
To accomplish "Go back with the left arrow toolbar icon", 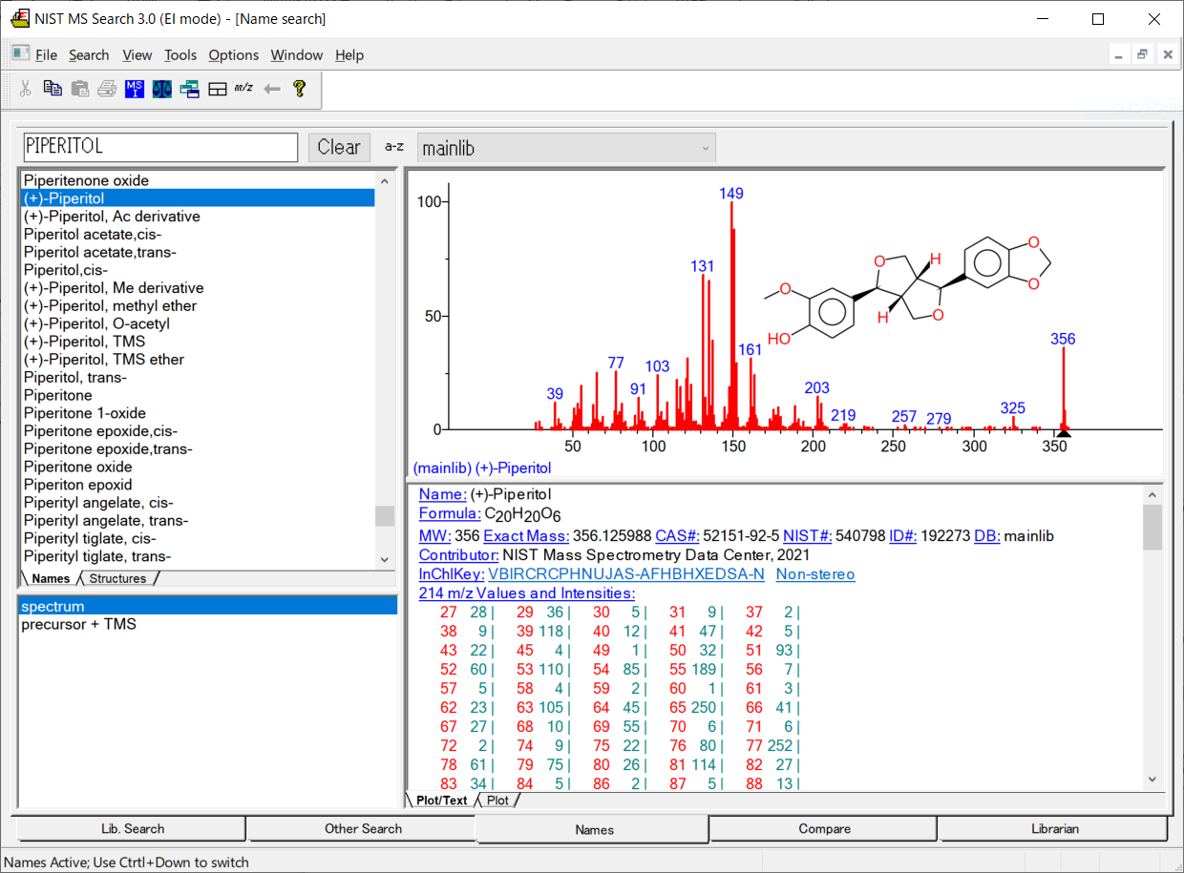I will tap(272, 89).
